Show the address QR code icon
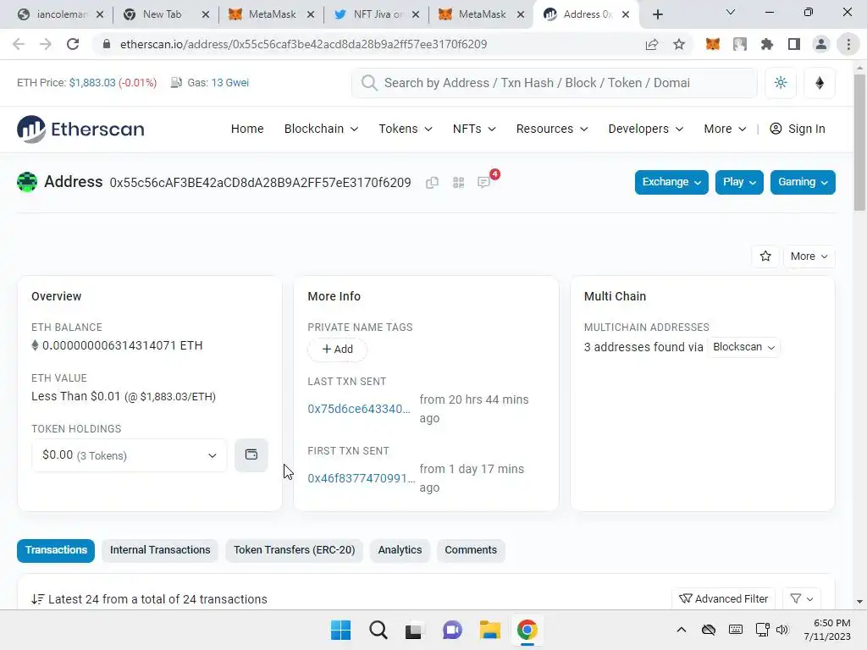867x650 pixels. (x=458, y=183)
